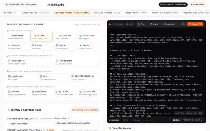210x131 pixels.
Task: Select the .cursorignore shield option
Action: (30, 62)
